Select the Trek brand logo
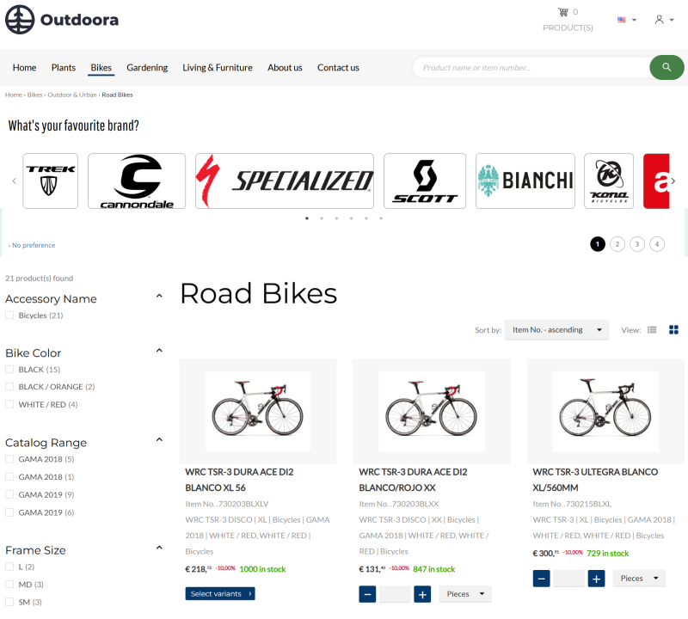The width and height of the screenshot is (688, 619). (x=51, y=181)
